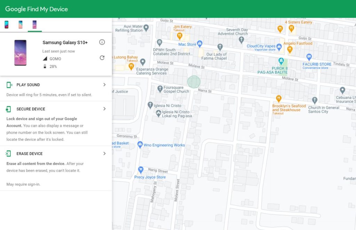
Task: Click the 'Narra St' label near the location circle
Action: coord(205,91)
